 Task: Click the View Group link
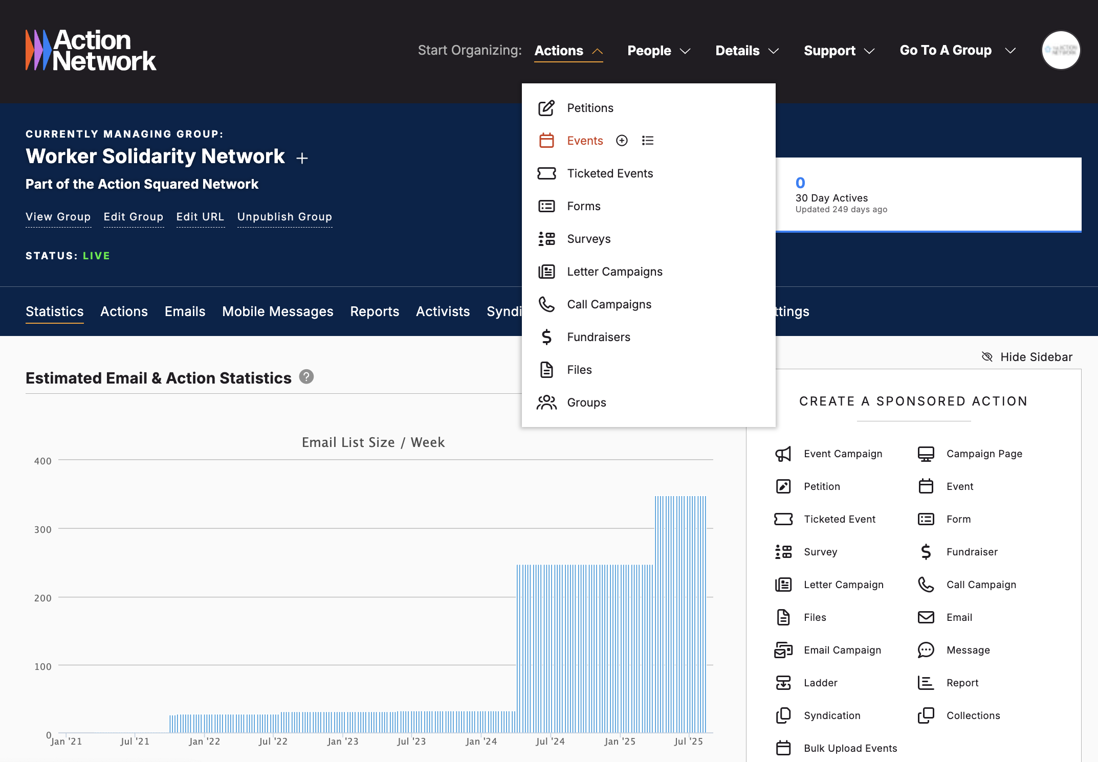(58, 217)
